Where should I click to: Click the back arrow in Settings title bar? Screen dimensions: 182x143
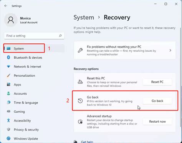coord(6,6)
